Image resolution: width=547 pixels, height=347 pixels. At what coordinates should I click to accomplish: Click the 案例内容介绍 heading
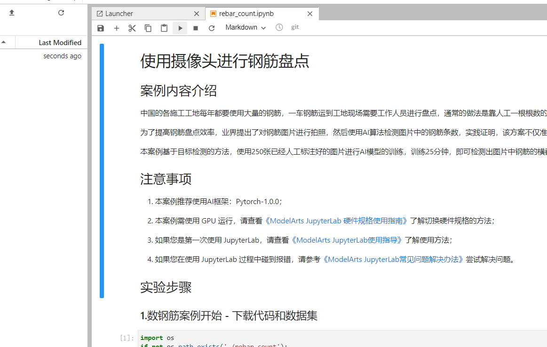click(x=178, y=91)
